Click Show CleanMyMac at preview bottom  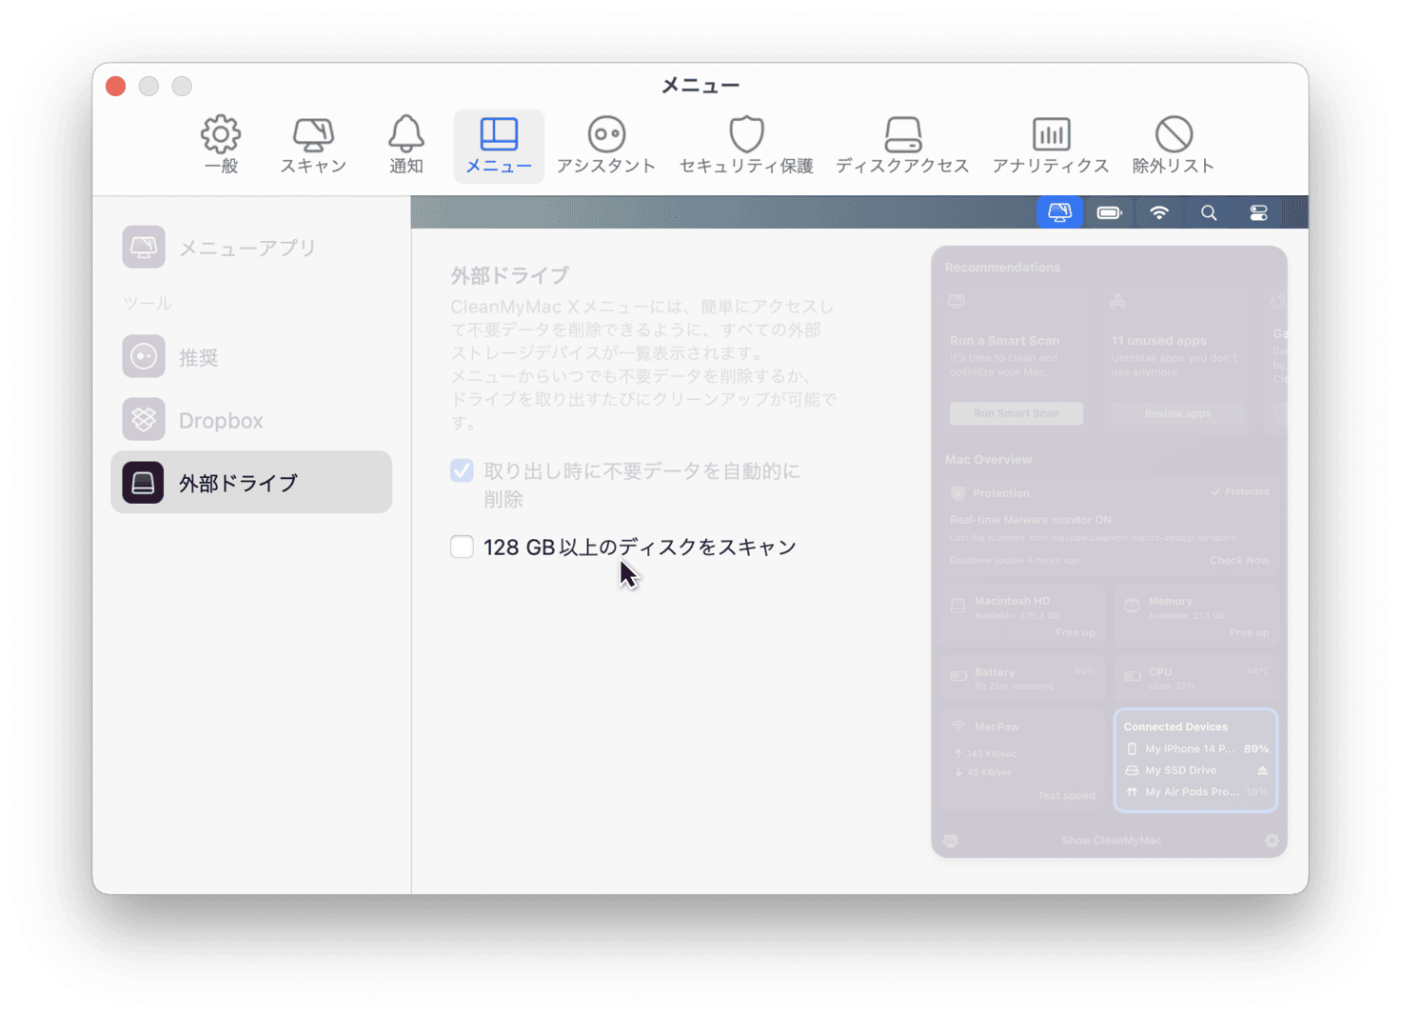coord(1111,840)
